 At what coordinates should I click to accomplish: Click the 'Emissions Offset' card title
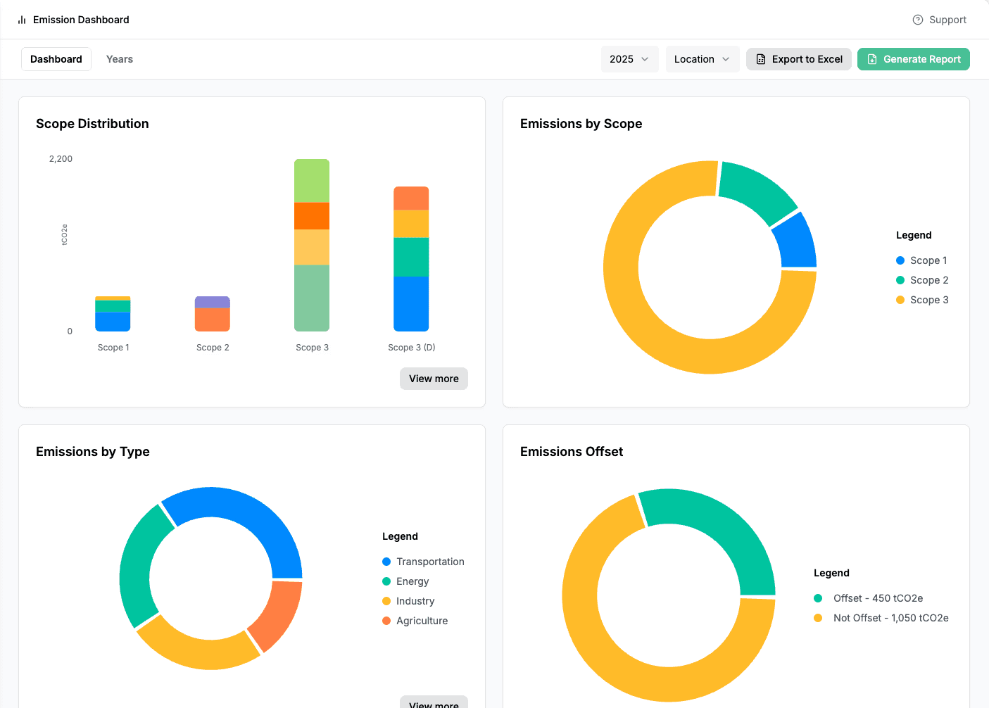click(x=572, y=452)
